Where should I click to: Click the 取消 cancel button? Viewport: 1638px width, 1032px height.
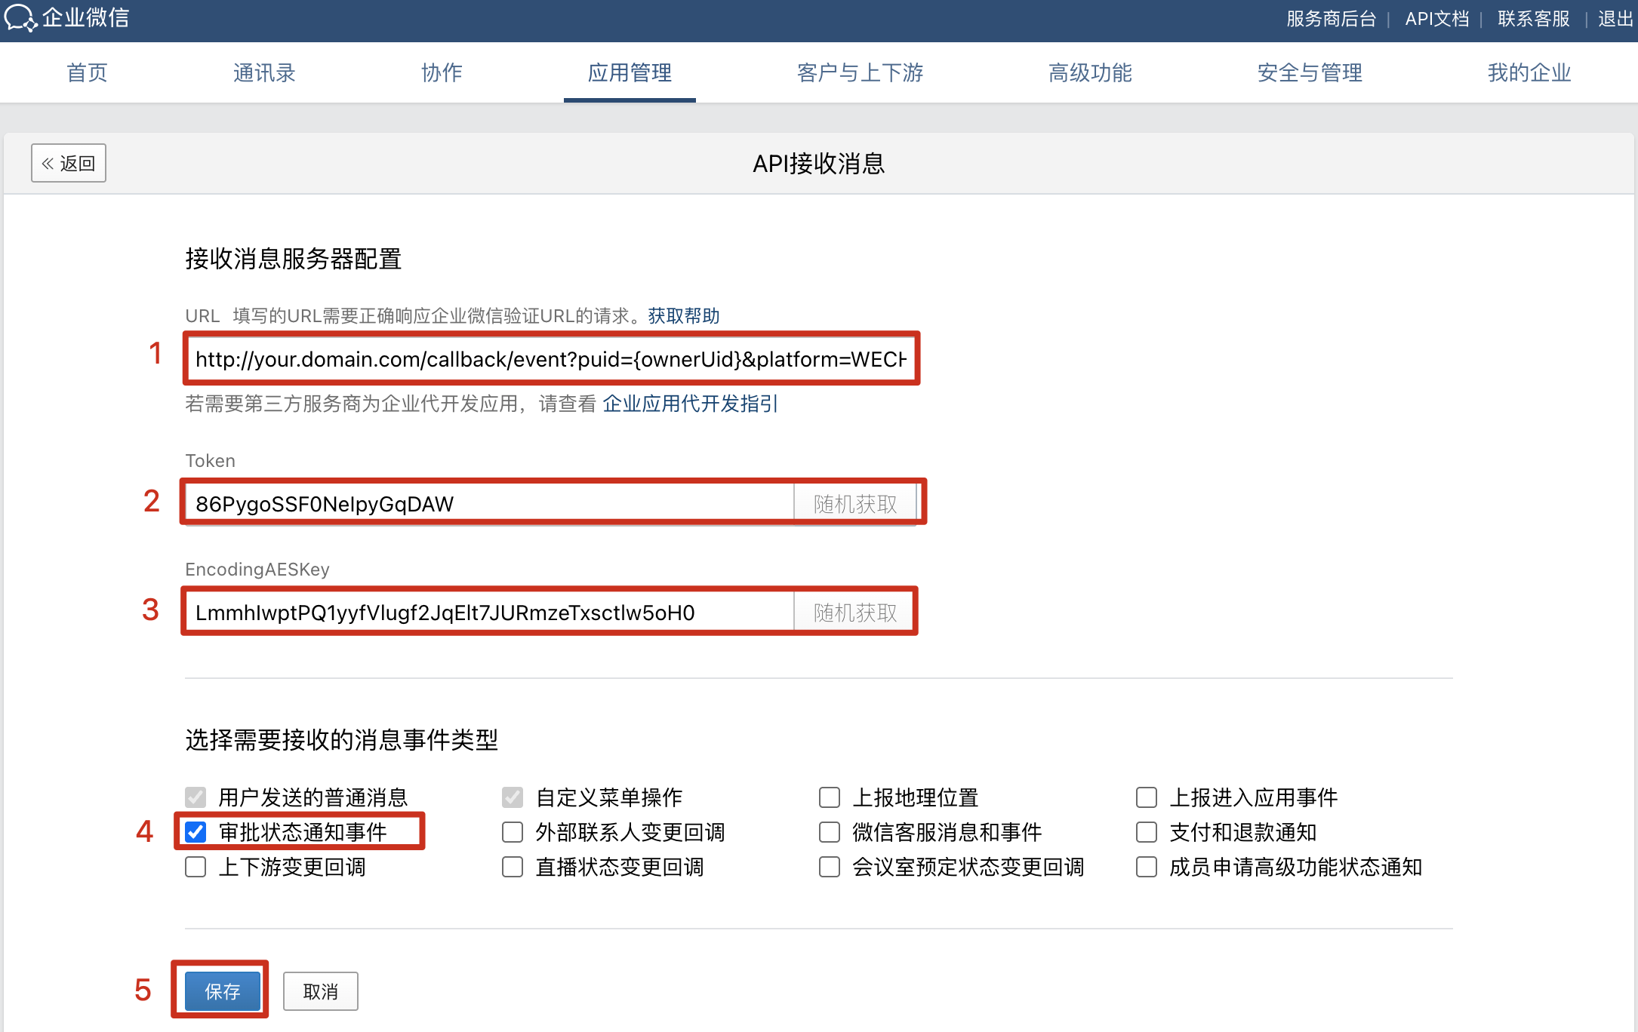click(x=320, y=991)
